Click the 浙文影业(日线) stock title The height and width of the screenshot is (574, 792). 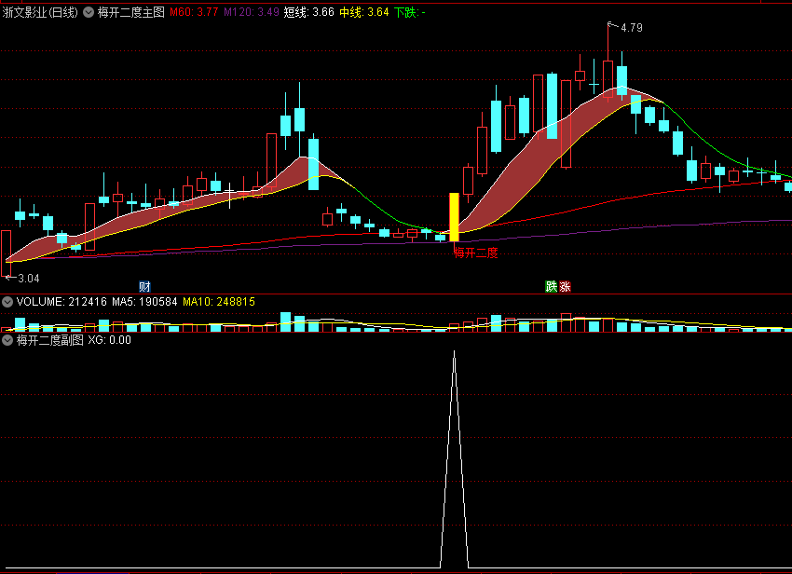(40, 13)
